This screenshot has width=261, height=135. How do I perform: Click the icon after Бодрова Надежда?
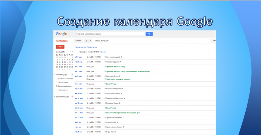point(121,93)
